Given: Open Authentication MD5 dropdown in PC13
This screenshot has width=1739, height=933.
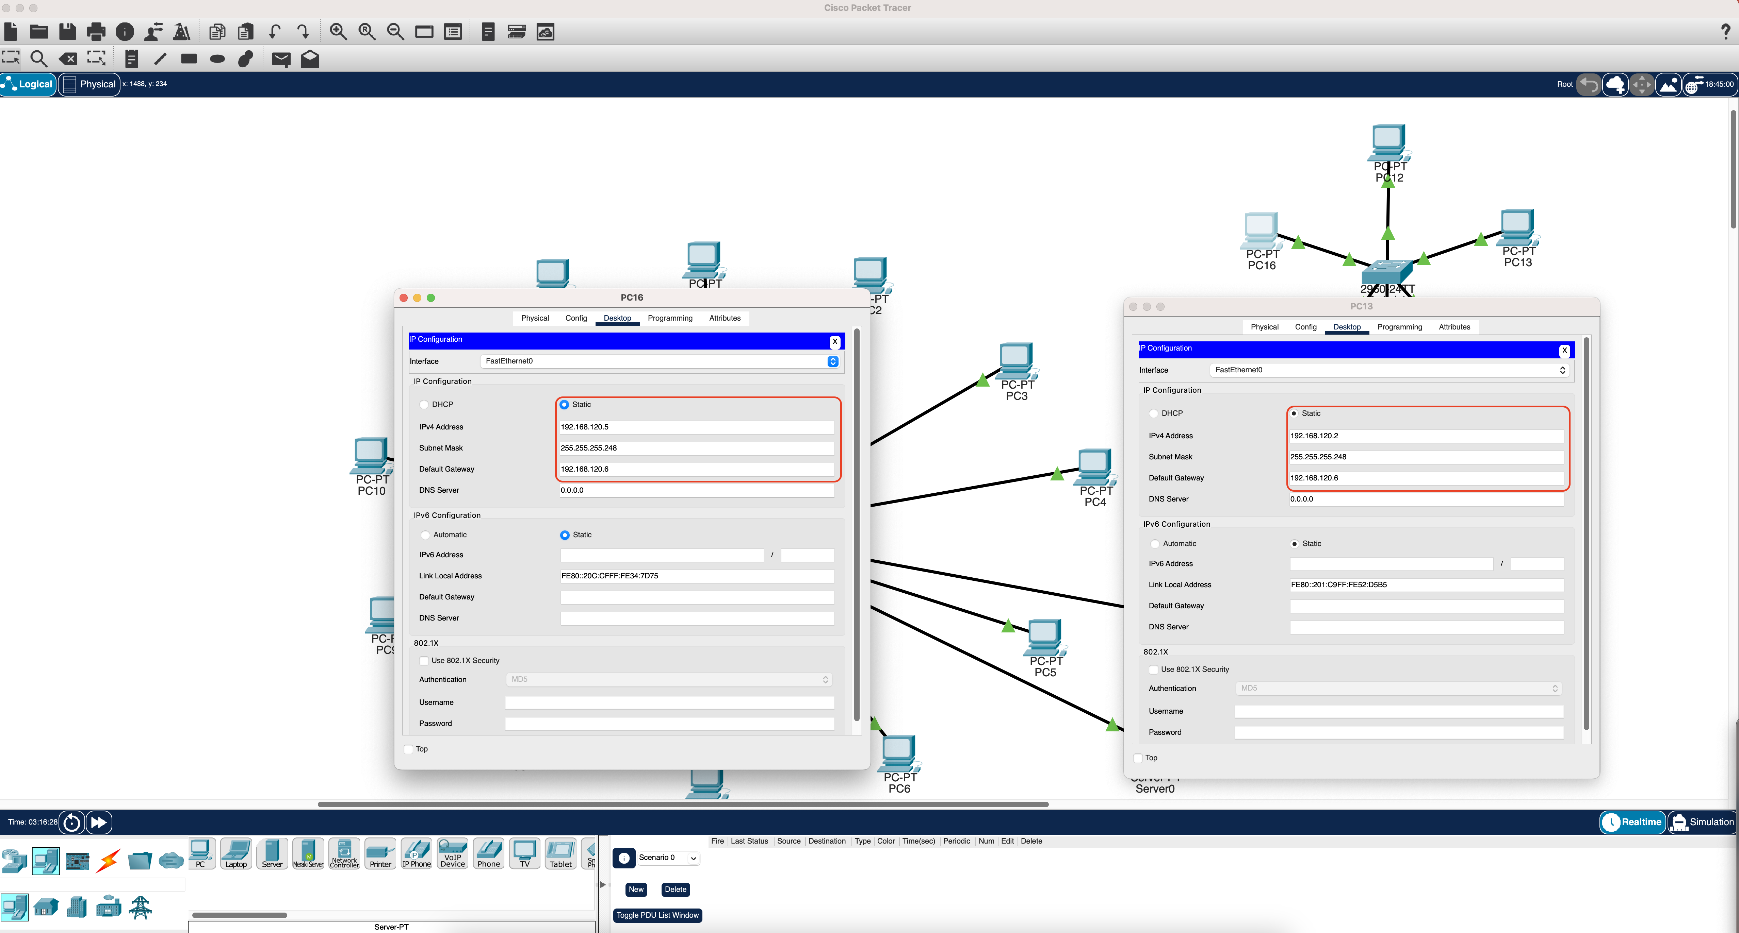Looking at the screenshot, I should [x=1399, y=689].
